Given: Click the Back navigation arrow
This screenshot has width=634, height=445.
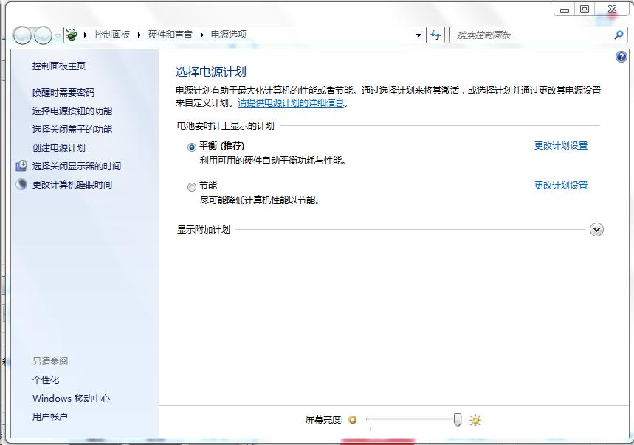Looking at the screenshot, I should click(21, 35).
